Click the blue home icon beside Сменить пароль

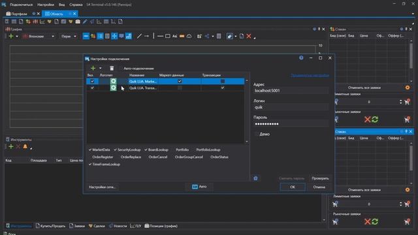(255, 178)
